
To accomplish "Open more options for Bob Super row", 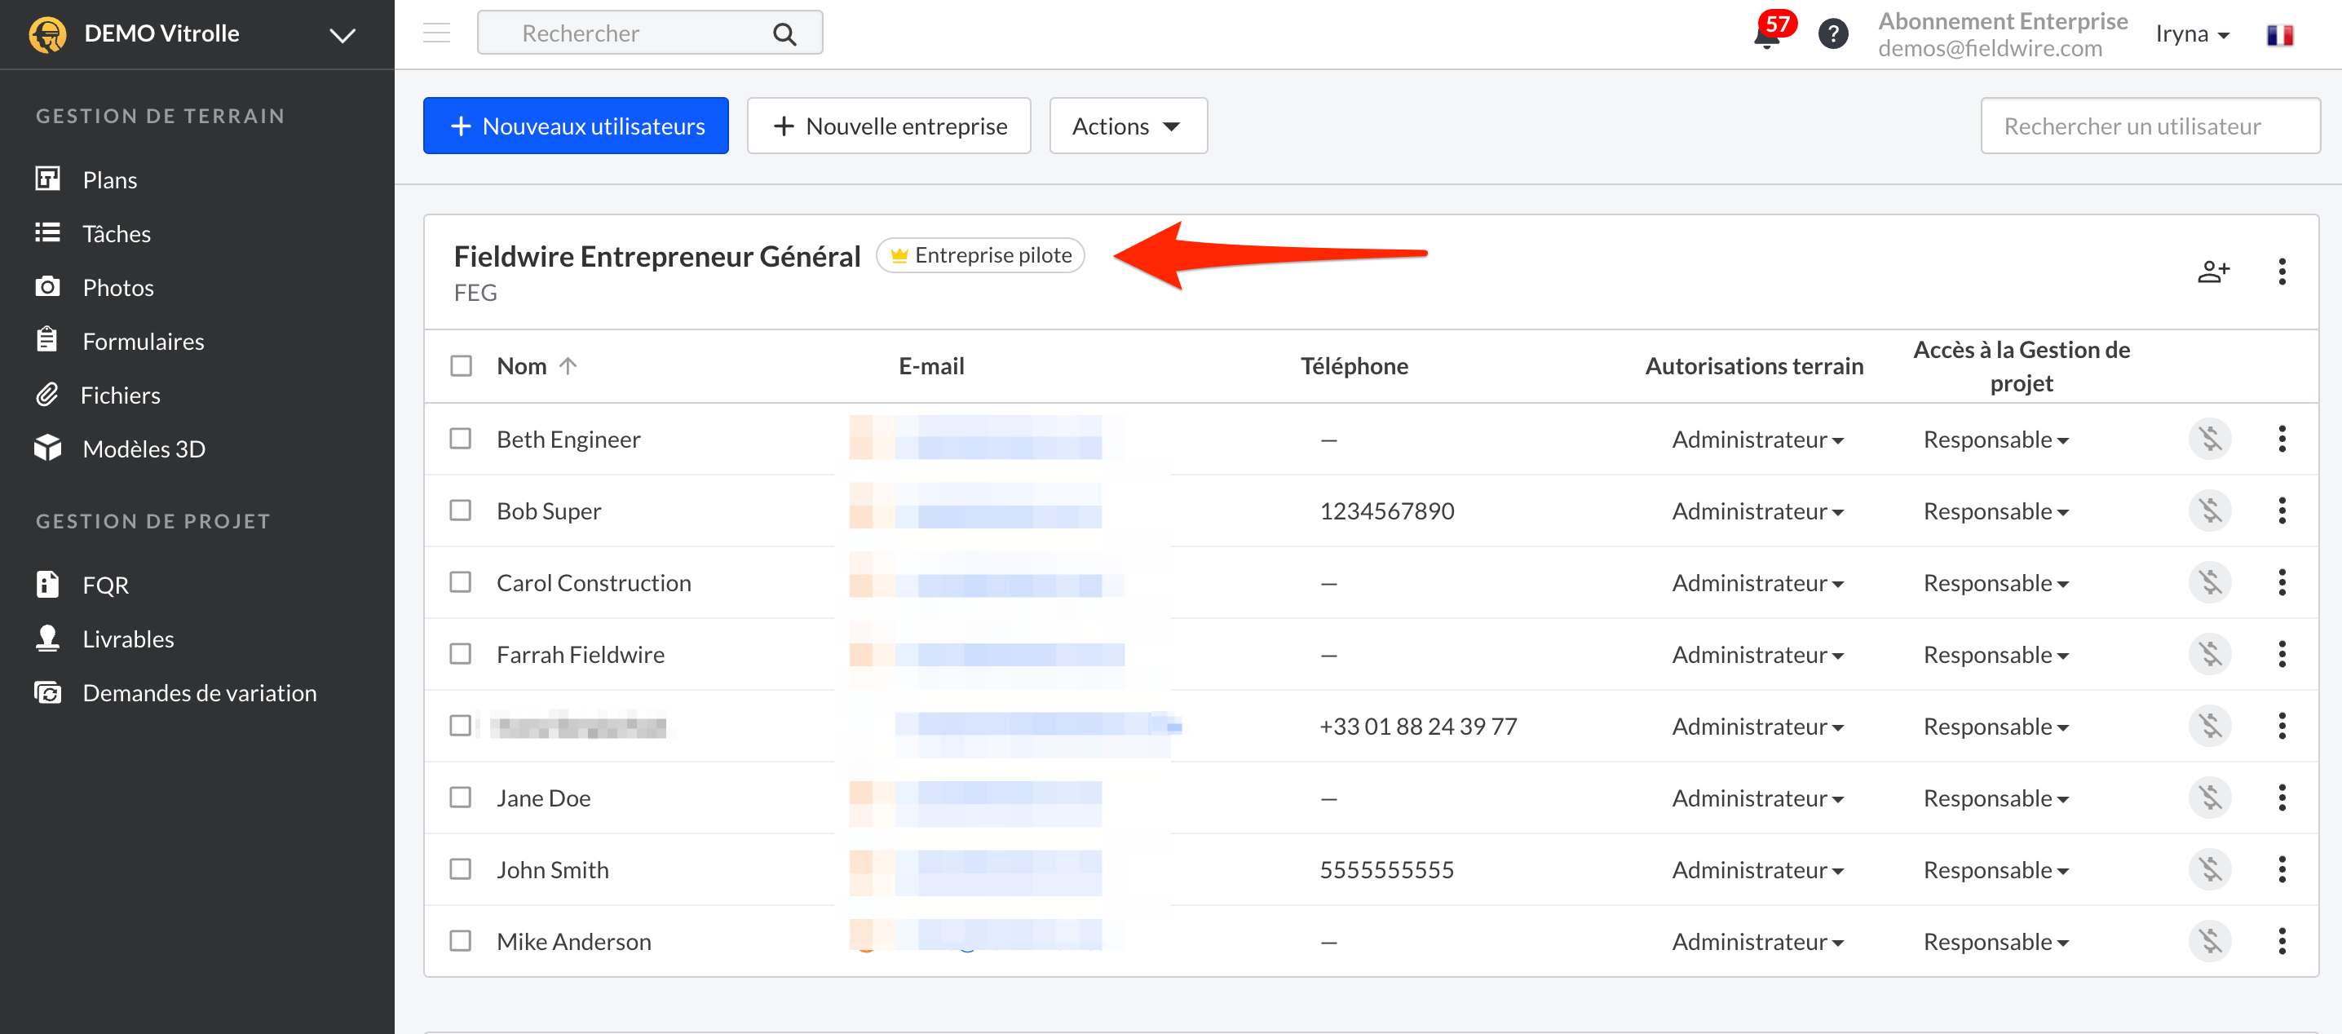I will click(x=2281, y=511).
